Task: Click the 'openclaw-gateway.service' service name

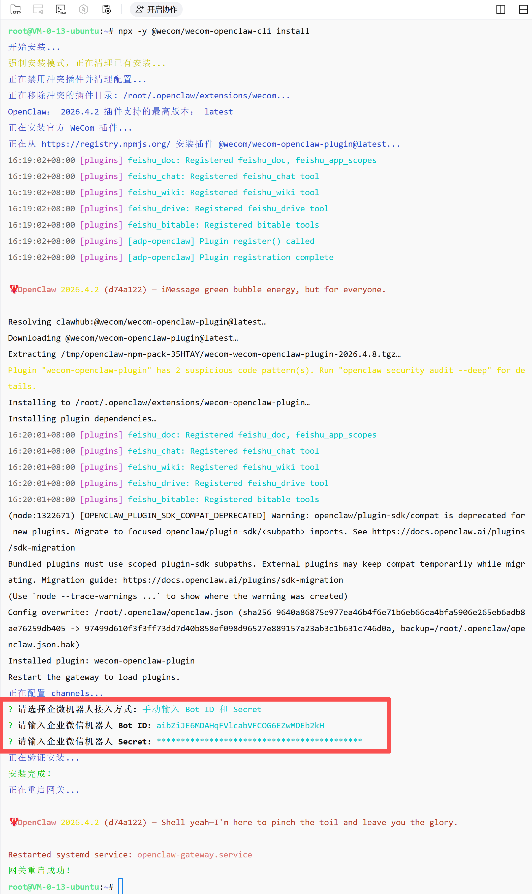Action: coord(195,855)
